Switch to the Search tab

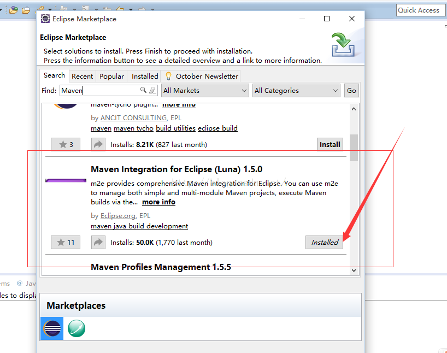coord(54,75)
